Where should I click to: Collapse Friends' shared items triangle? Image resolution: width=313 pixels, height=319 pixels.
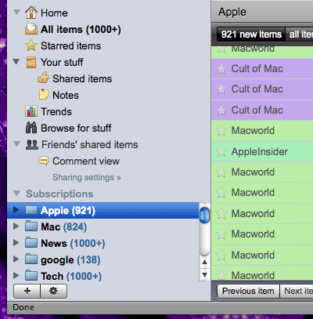point(16,144)
